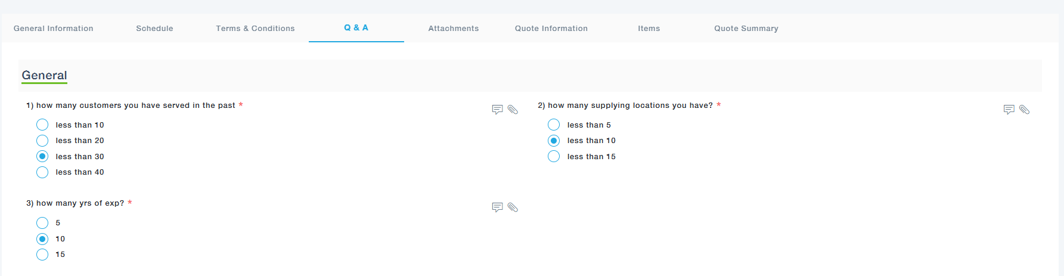Click attachment paperclip for supplying locations question
The height and width of the screenshot is (276, 1064).
point(1024,110)
